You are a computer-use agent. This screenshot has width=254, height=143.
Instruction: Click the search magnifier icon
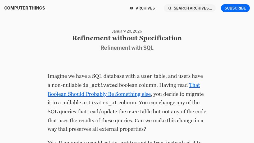point(170,8)
